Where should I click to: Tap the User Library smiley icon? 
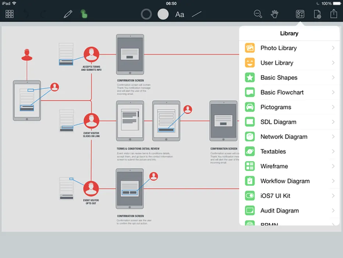pos(250,63)
